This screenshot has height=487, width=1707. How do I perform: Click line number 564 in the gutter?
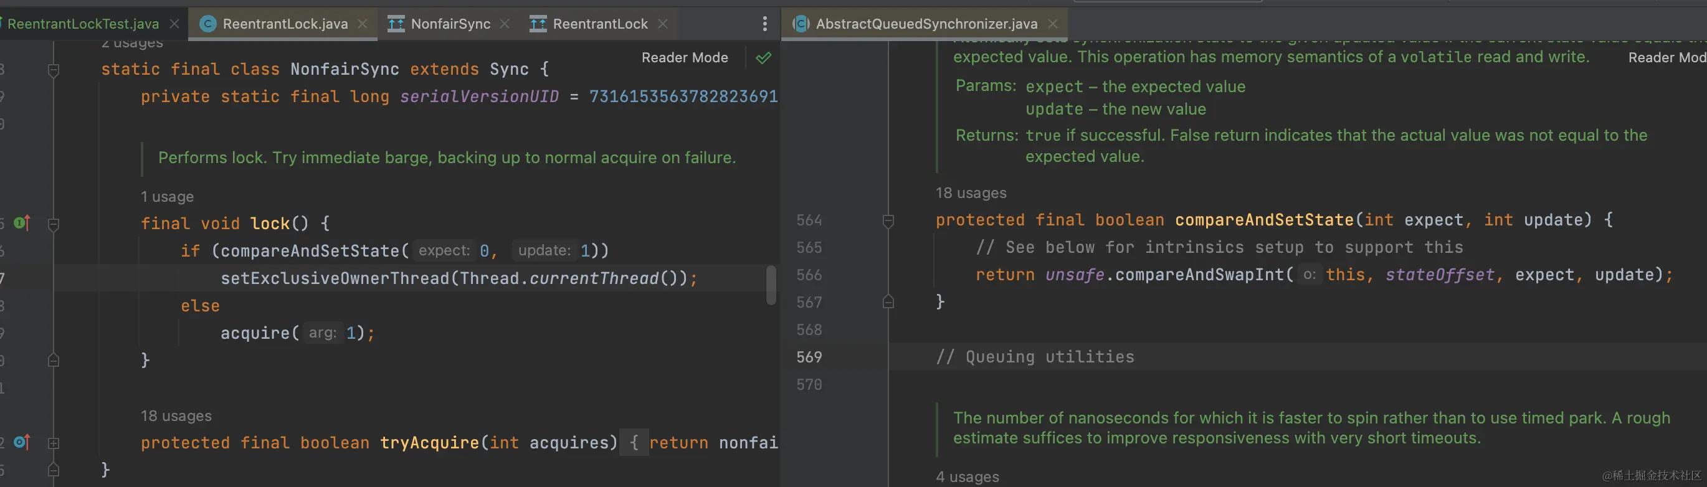pos(809,220)
